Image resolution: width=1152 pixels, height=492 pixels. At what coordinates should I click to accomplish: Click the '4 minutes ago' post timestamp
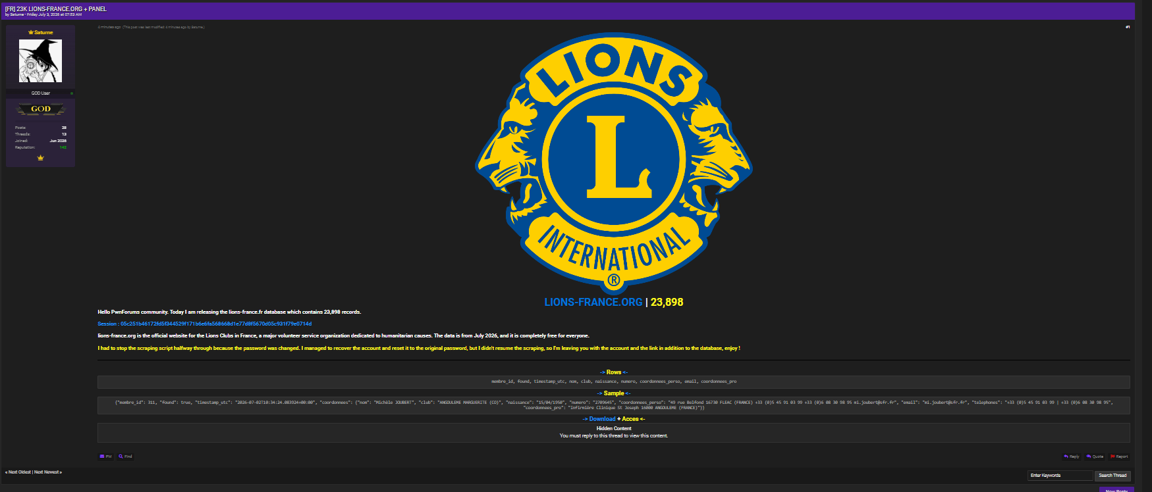point(109,27)
